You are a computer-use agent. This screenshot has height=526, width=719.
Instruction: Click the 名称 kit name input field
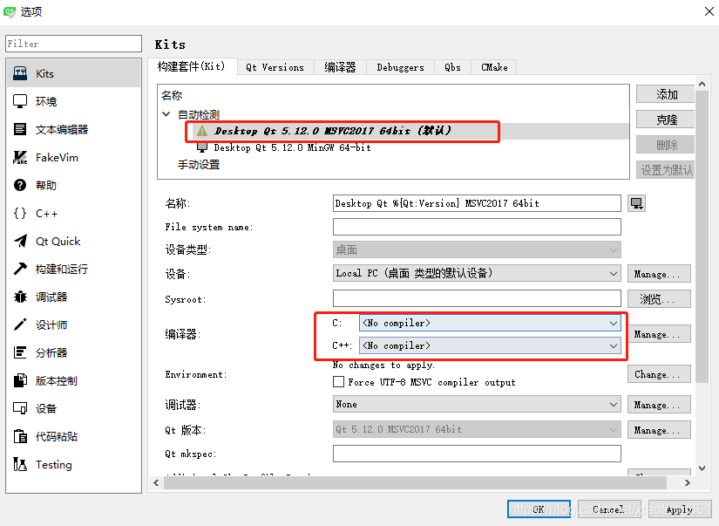[477, 203]
